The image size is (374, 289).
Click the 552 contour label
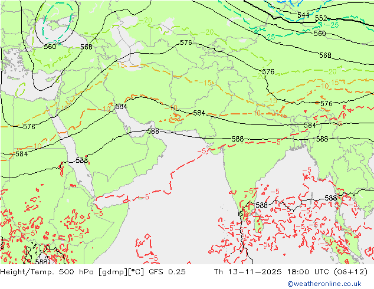(321, 18)
